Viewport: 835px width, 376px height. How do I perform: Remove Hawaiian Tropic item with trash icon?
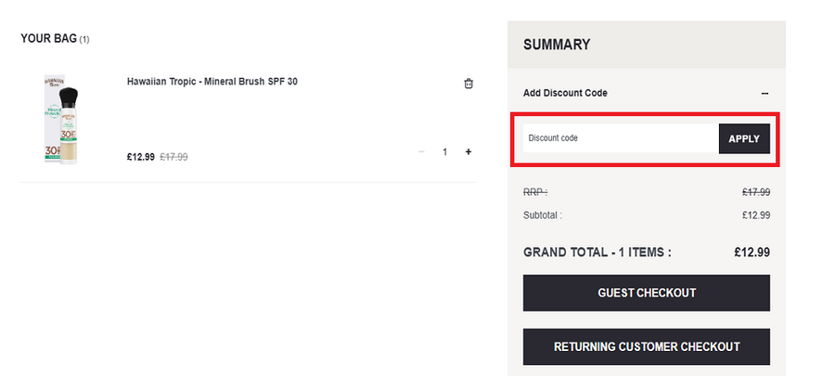coord(469,84)
